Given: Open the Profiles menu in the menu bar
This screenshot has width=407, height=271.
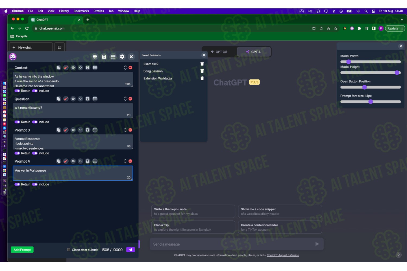Looking at the screenshot, I should tap(99, 11).
